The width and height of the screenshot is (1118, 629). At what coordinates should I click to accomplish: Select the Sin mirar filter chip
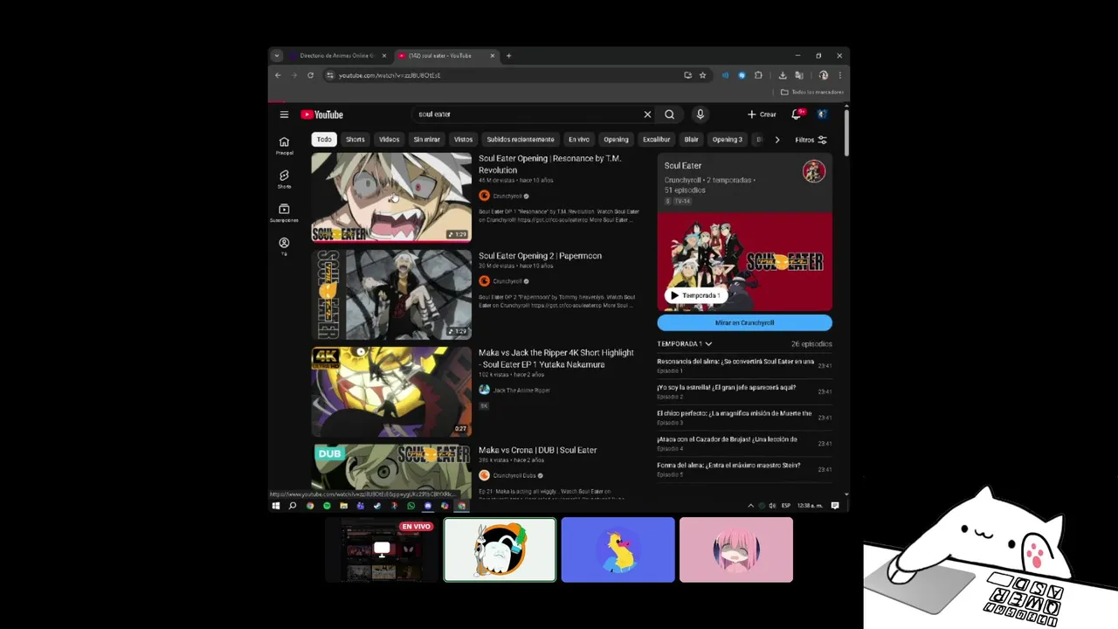point(427,140)
